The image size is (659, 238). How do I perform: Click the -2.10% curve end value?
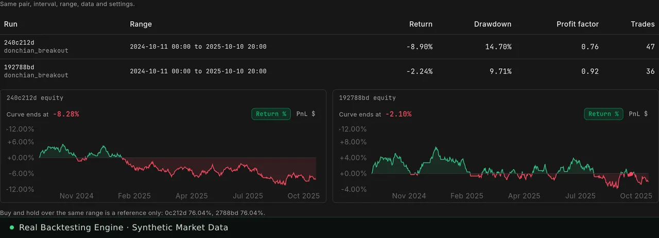click(398, 114)
